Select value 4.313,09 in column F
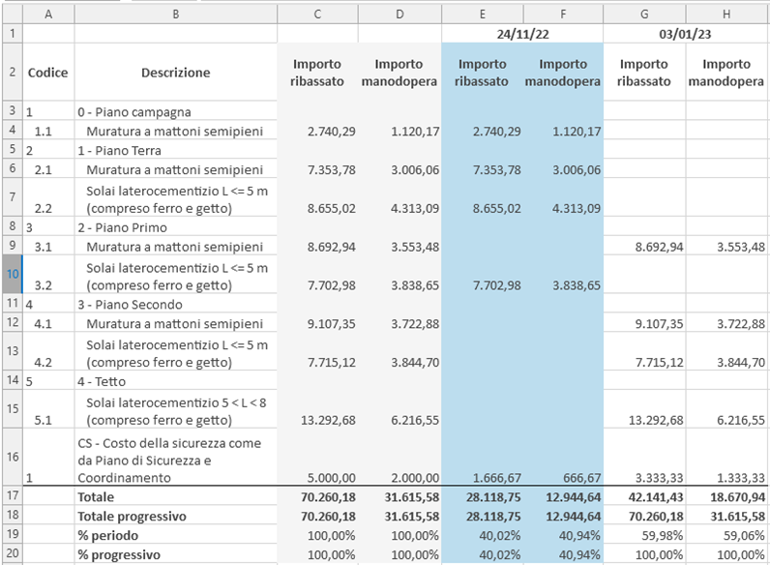Image resolution: width=770 pixels, height=565 pixels. (563, 197)
